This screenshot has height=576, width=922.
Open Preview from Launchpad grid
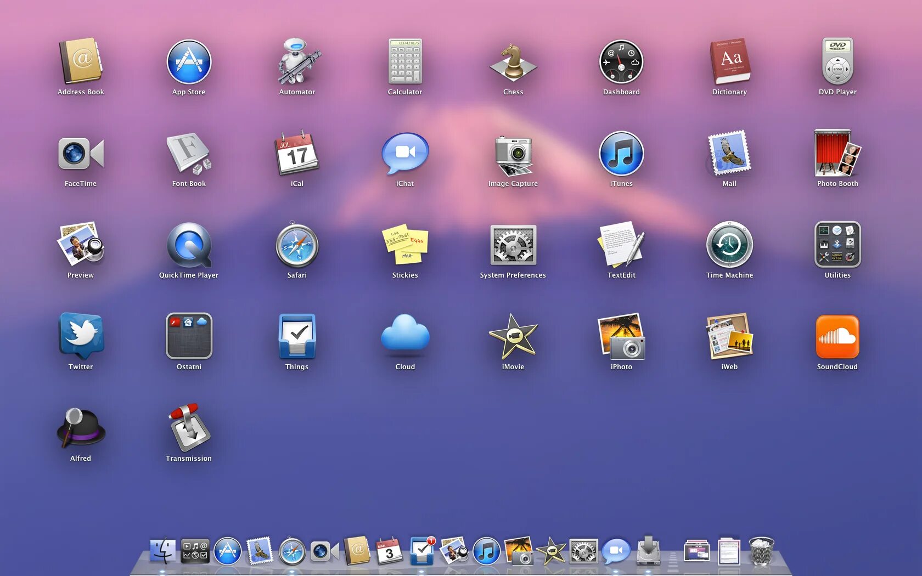click(81, 245)
